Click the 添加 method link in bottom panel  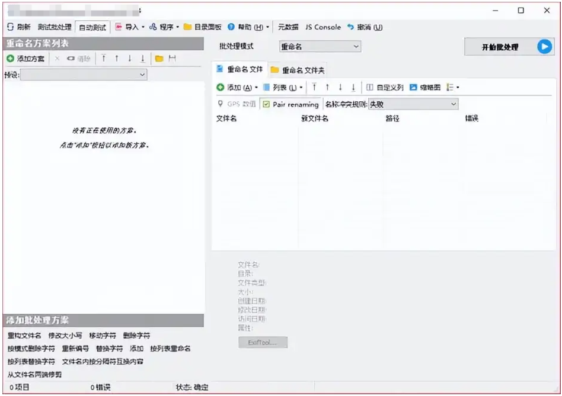(136, 349)
